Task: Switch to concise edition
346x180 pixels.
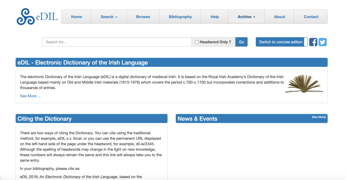Action: (x=281, y=42)
